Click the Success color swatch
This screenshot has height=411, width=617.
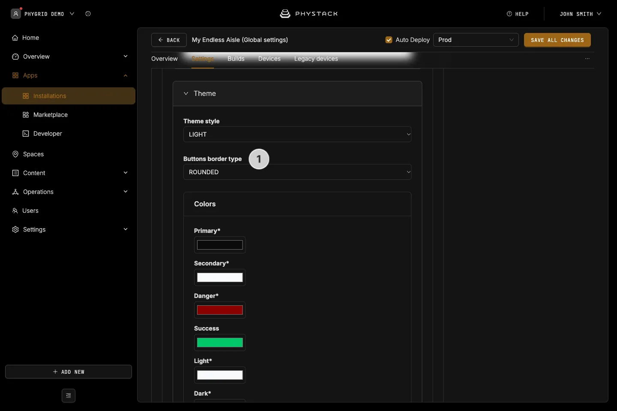point(220,342)
